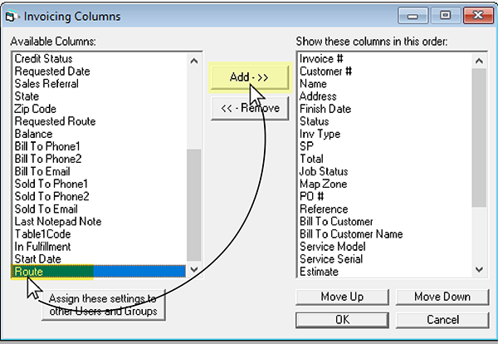
Task: Cancel the Invoicing Columns dialog
Action: (x=442, y=320)
